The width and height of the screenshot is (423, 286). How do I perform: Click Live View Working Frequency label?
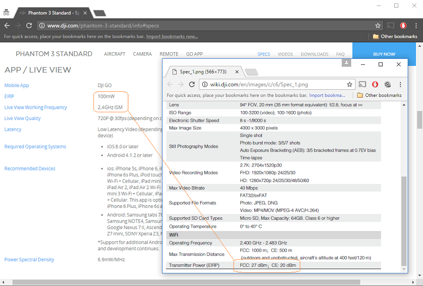pos(36,108)
